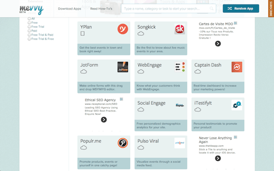The height and width of the screenshot is (171, 274).
Task: Click the arrow button on Ethical SEO Agency ad
Action: click(104, 120)
